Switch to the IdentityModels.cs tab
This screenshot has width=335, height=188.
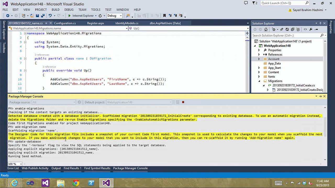click(x=127, y=23)
